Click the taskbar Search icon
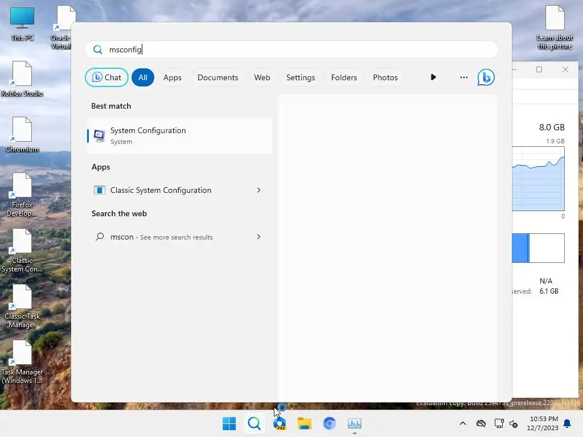 (x=254, y=423)
